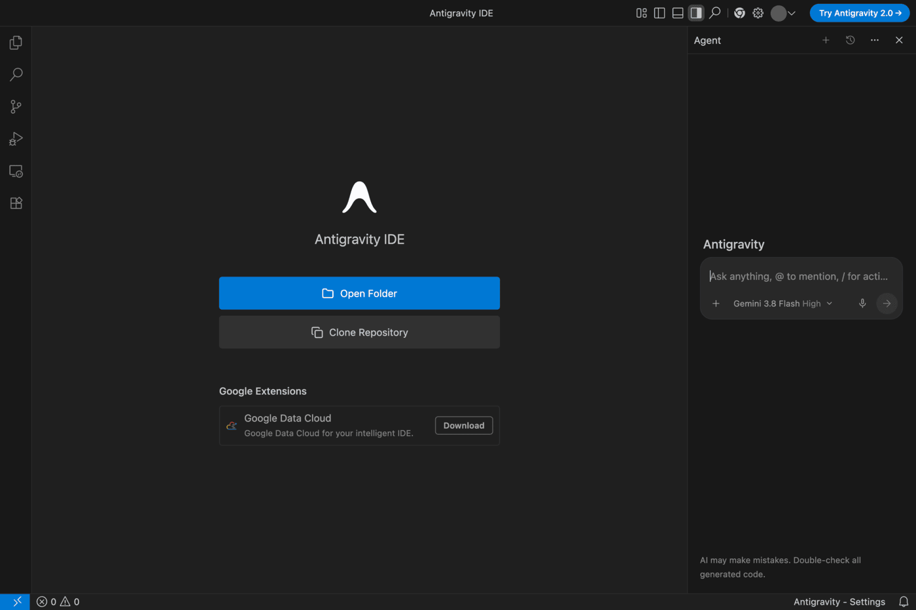The height and width of the screenshot is (610, 916).
Task: Open the account profile dropdown
Action: [x=783, y=13]
